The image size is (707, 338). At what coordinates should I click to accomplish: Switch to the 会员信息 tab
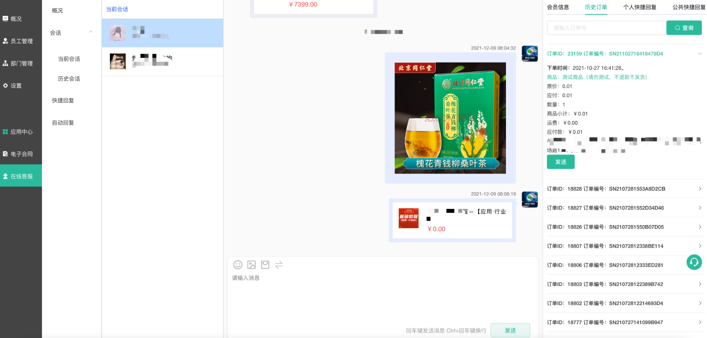point(558,7)
